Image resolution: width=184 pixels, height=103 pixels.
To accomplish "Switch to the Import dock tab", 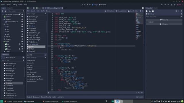I will (x=9, y=8).
